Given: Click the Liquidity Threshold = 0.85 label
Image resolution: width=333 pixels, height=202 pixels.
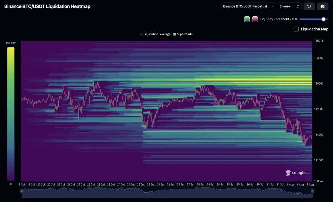Looking at the screenshot, I should point(279,19).
